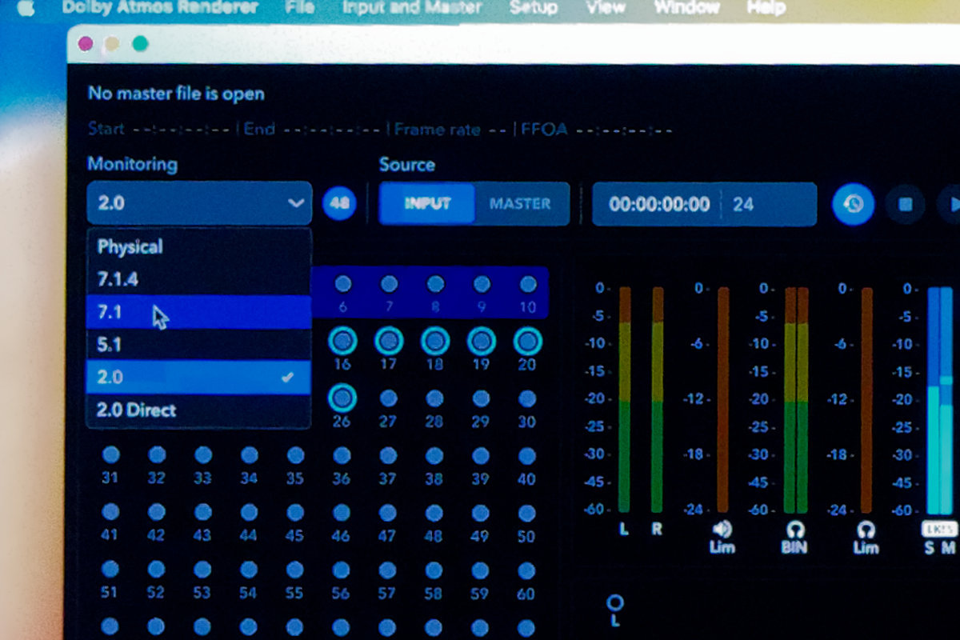Click the R channel level meter
The image size is (960, 640).
658,400
